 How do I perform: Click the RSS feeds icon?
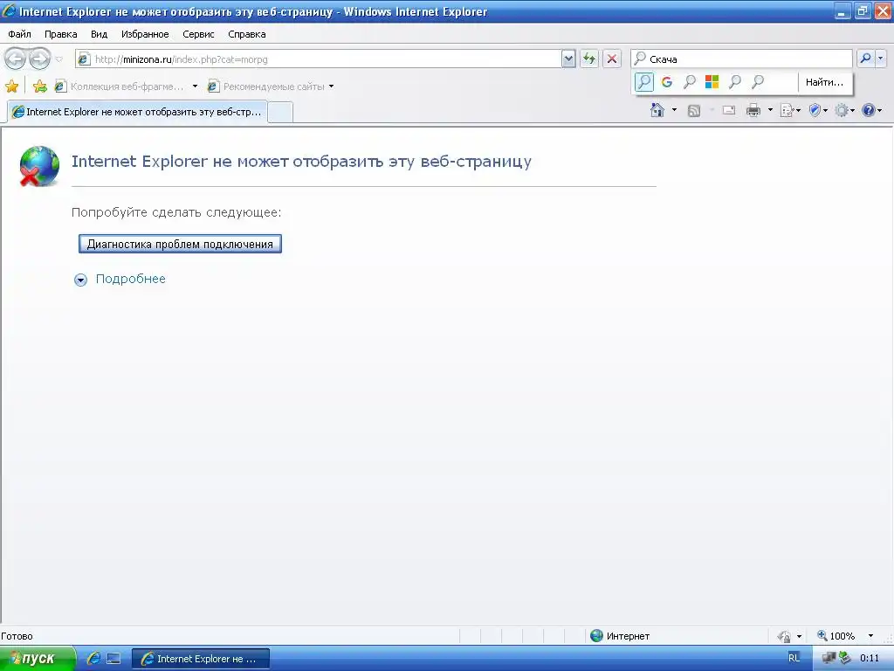[694, 111]
